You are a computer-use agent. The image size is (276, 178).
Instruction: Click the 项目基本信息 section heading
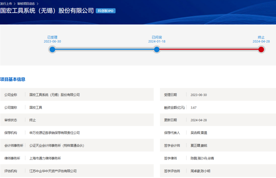point(13,79)
